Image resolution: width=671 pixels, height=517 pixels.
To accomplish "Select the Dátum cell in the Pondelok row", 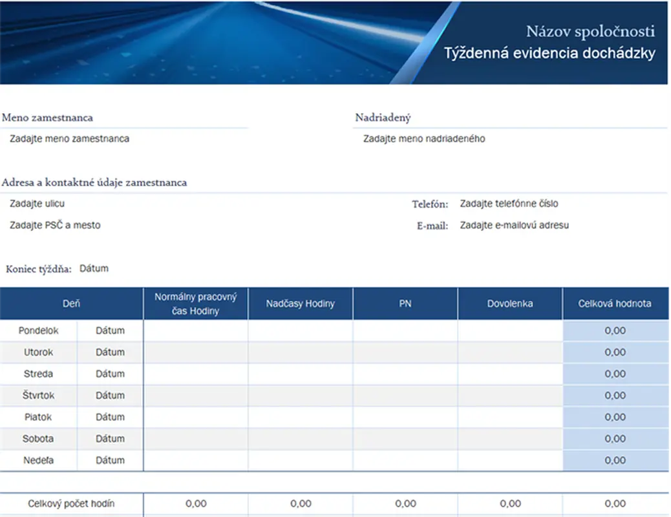I will click(111, 330).
